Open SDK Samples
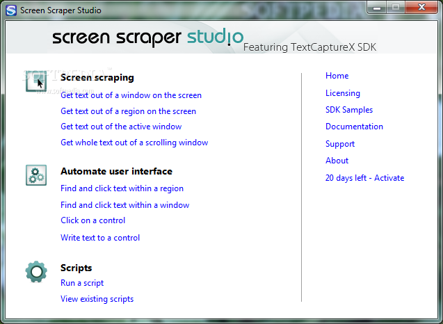This screenshot has height=324, width=443. click(349, 110)
